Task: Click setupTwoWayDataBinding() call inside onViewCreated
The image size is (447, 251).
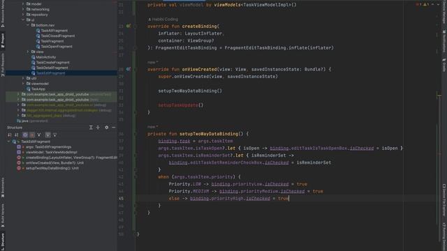Action: 190,91
